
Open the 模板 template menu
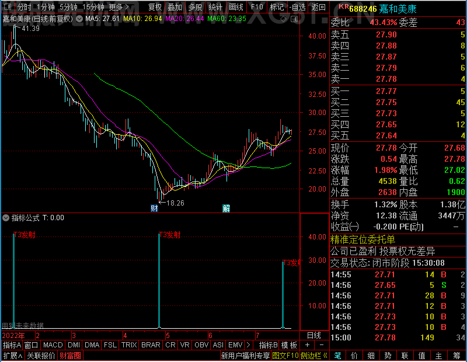point(289,345)
